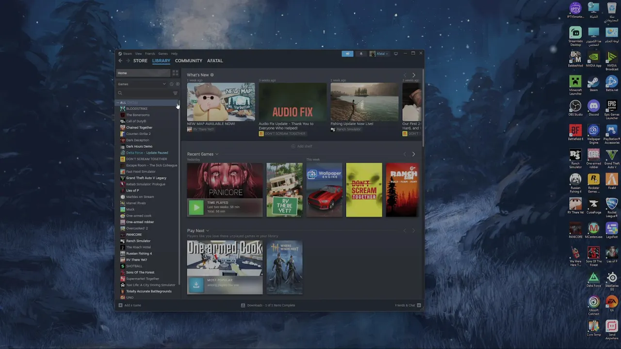
Task: Select Russian Fishing 4 in game list
Action: 139,254
